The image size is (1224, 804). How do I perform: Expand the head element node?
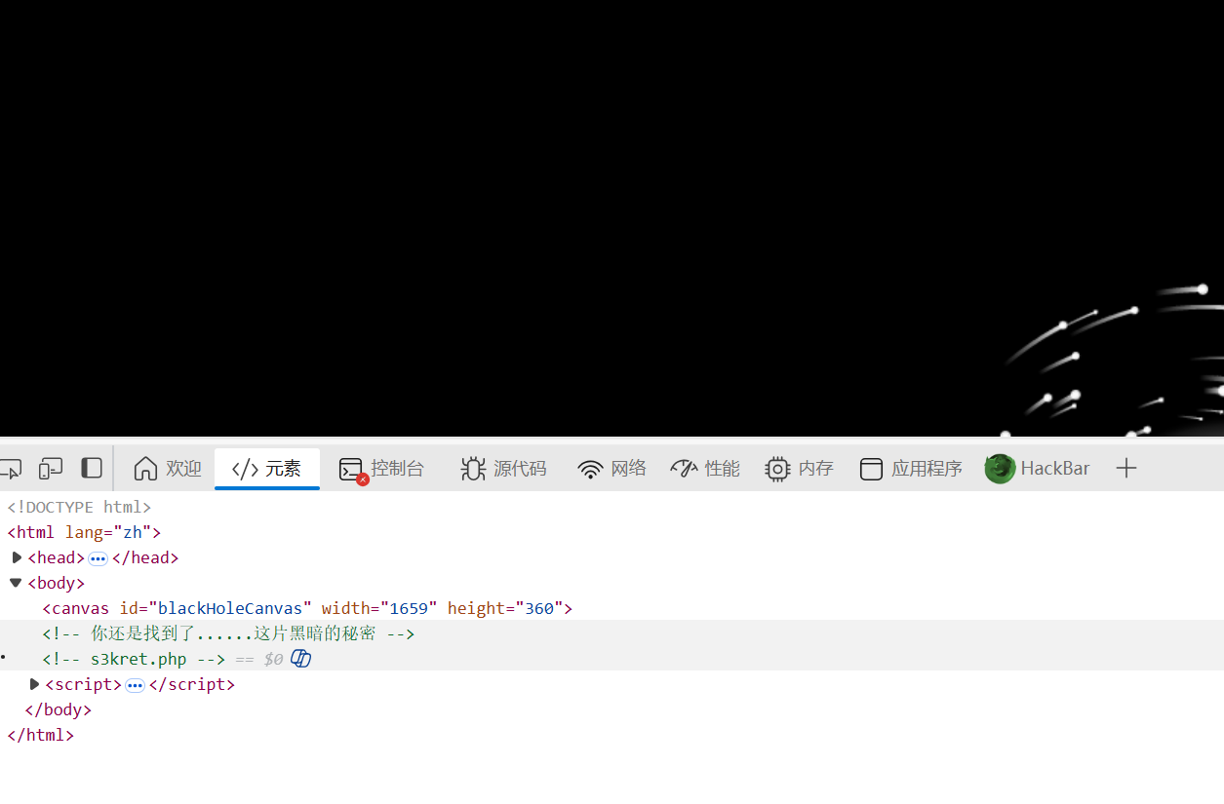pos(17,557)
